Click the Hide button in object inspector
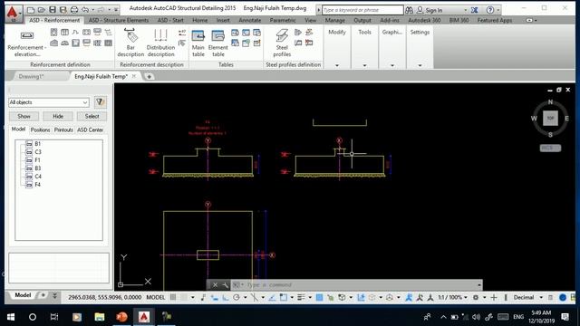Viewport: 580px width, 326px height. tap(58, 116)
